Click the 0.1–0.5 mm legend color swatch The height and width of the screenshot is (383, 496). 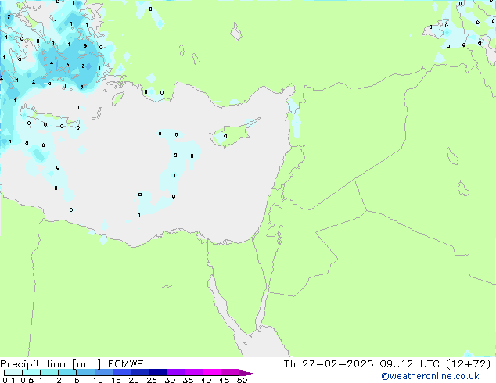click(13, 373)
